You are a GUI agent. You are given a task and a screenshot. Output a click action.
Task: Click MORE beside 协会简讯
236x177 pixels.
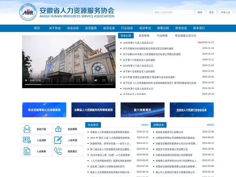145,125
